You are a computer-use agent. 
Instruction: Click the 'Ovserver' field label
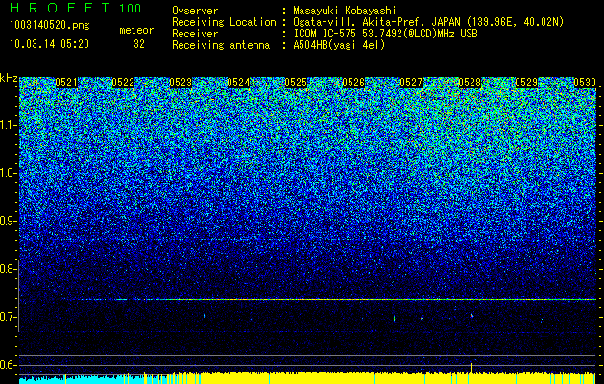coord(195,11)
